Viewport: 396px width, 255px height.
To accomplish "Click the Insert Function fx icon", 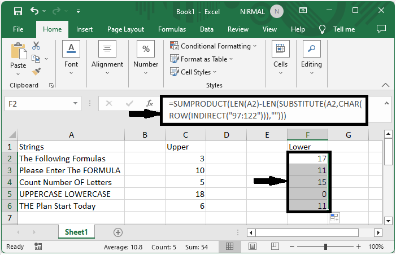I will coord(150,103).
